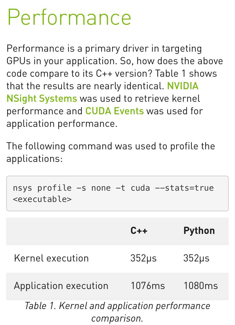The height and width of the screenshot is (325, 235).
Task: Click the --stats=true flag in the command
Action: click(x=184, y=188)
